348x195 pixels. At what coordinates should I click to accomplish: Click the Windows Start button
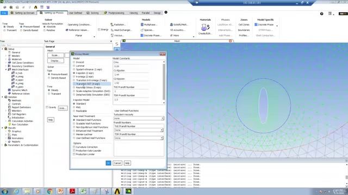(x=5, y=191)
